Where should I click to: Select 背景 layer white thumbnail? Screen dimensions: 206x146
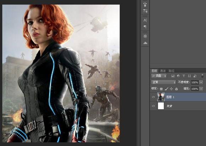point(161,106)
